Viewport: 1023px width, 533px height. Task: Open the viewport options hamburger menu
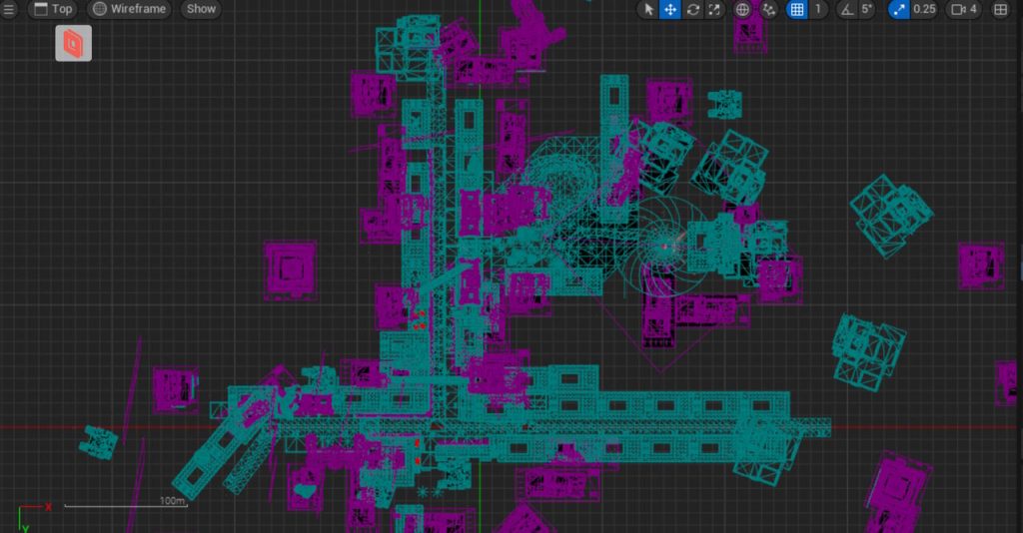point(11,9)
